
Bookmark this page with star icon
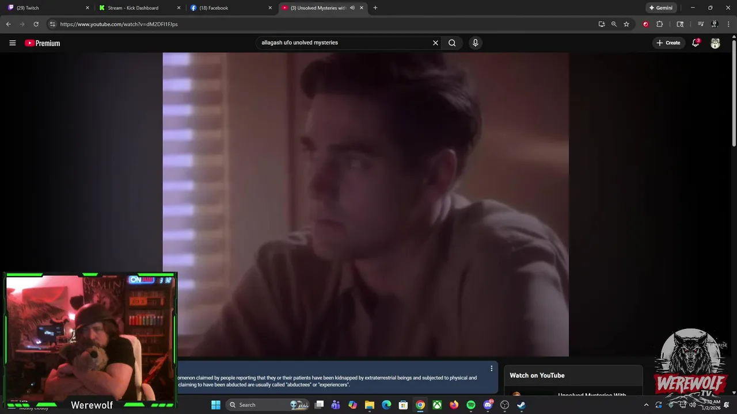coord(626,24)
